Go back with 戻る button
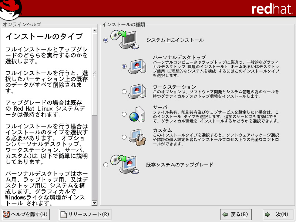Screen dimensions: 296x222 236,215
